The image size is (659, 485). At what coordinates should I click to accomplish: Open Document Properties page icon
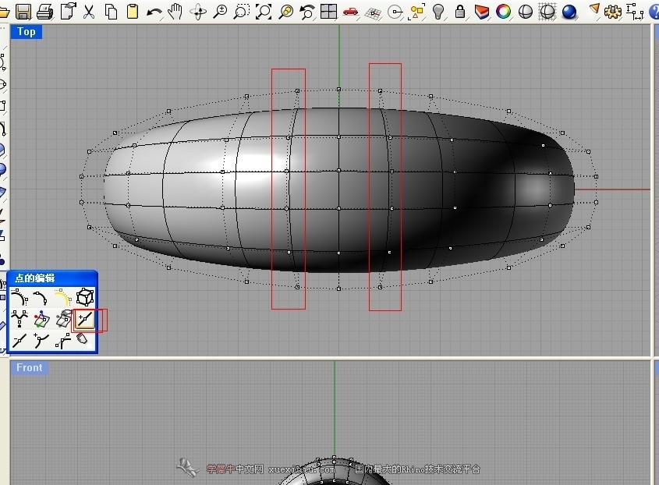pyautogui.click(x=68, y=12)
